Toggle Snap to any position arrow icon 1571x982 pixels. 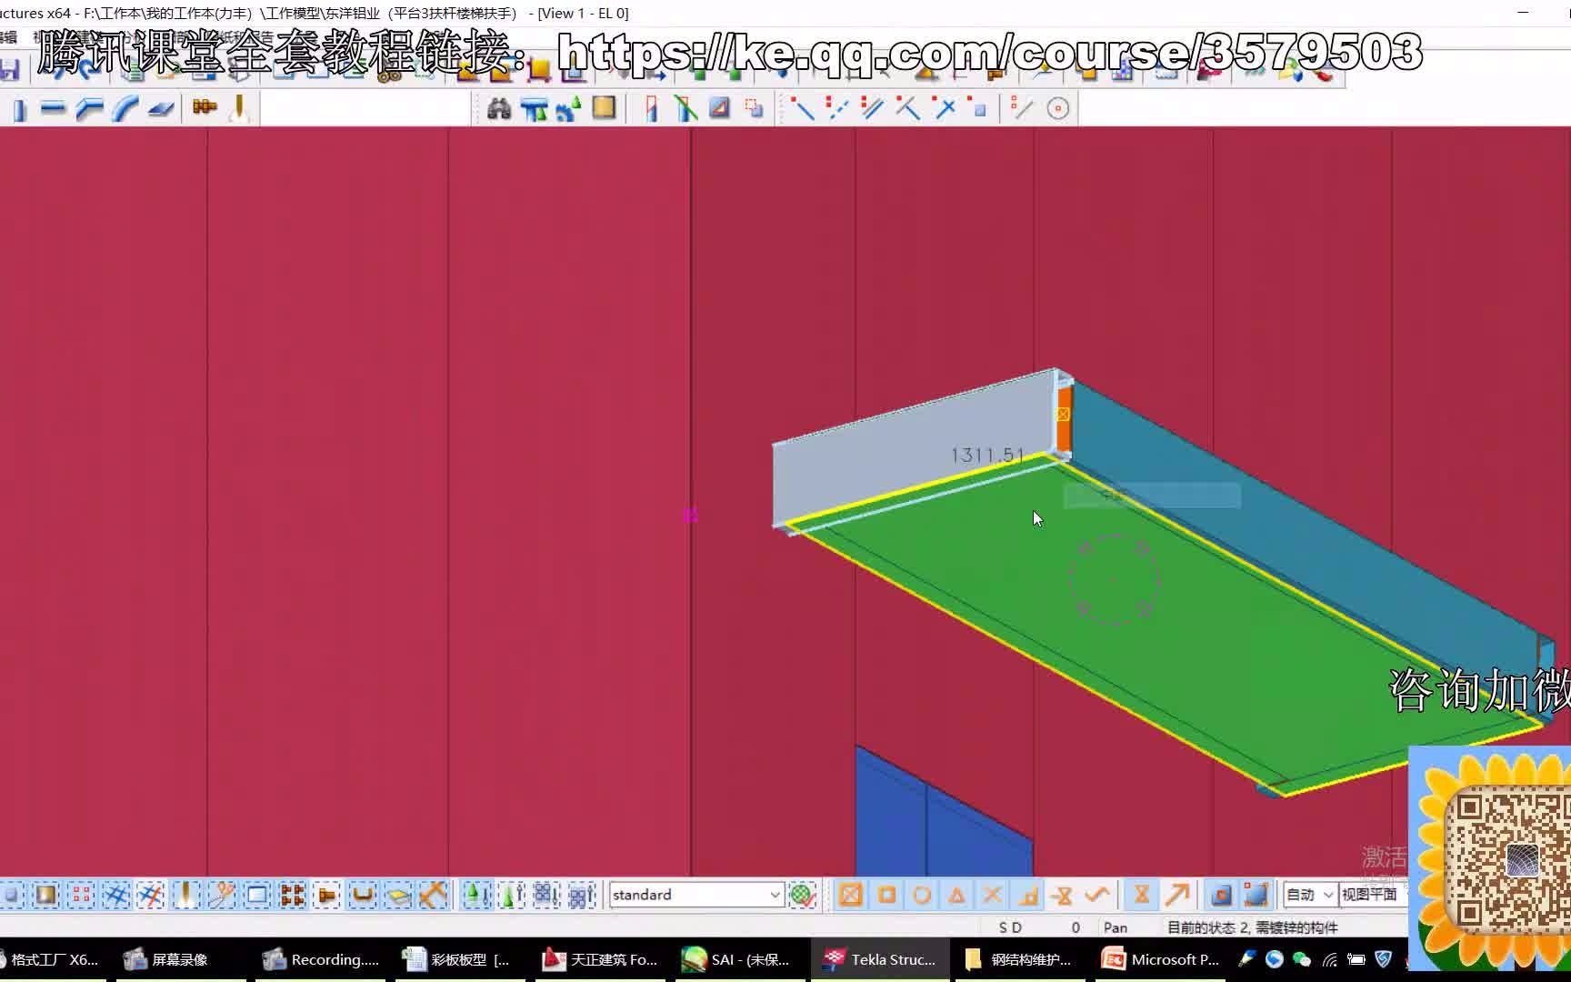(x=1177, y=896)
